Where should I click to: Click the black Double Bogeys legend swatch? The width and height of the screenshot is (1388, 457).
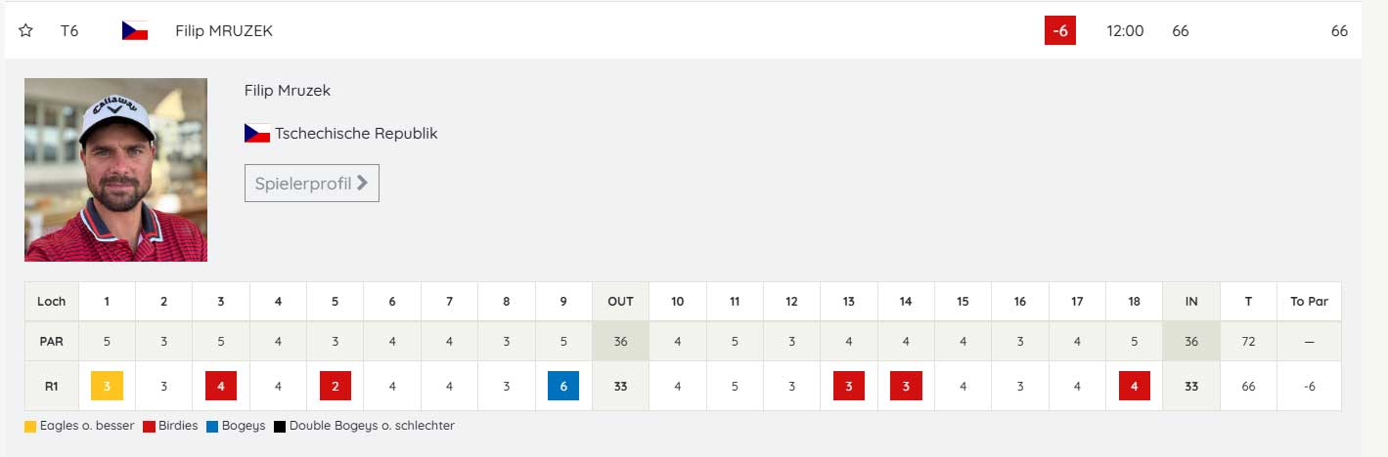[280, 427]
